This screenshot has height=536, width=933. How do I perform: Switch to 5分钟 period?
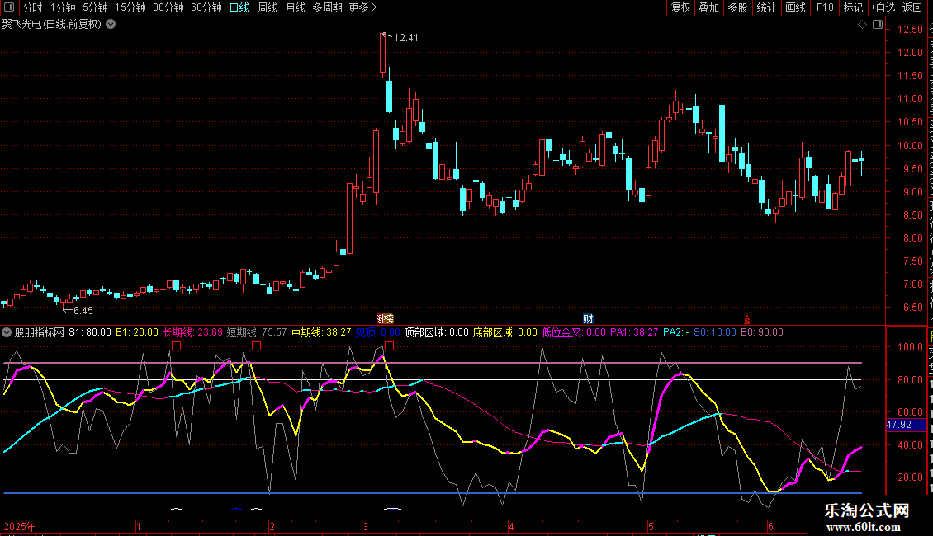[x=95, y=7]
